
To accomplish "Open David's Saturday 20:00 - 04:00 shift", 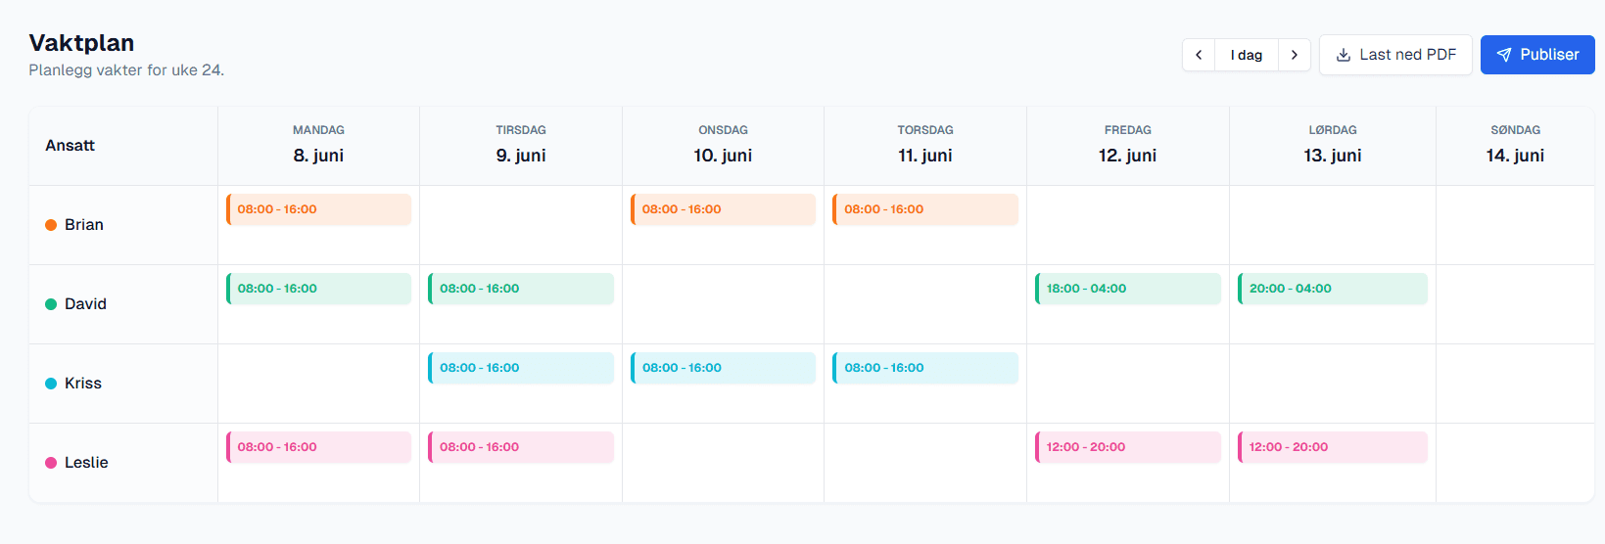I will point(1333,289).
